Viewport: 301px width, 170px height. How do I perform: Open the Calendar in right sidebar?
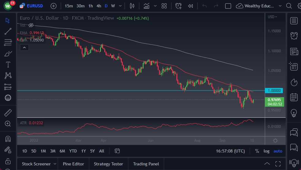[x=294, y=97]
